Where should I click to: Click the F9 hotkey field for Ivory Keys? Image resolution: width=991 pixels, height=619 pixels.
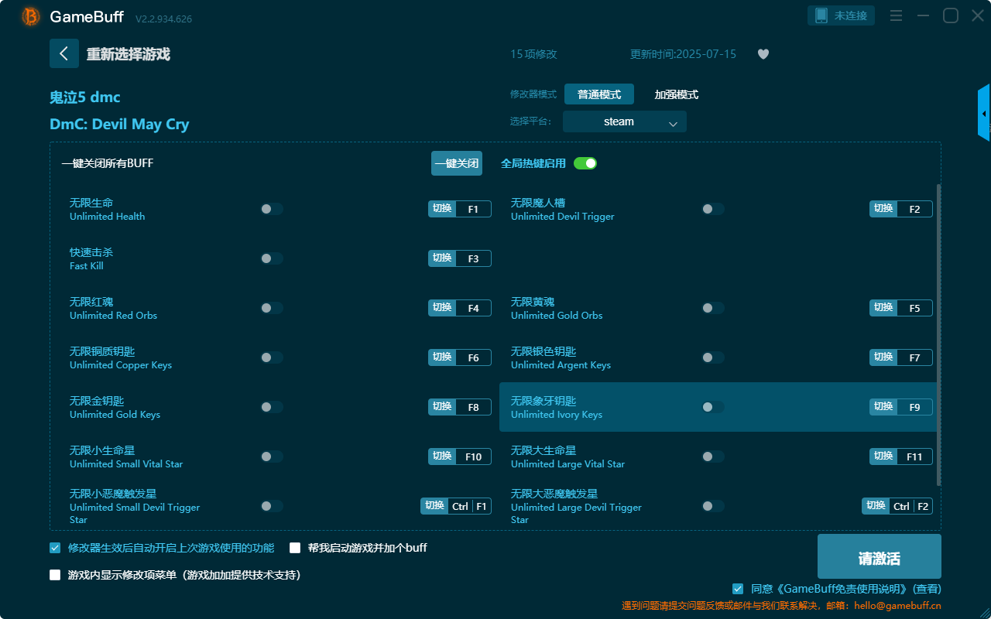(x=914, y=407)
